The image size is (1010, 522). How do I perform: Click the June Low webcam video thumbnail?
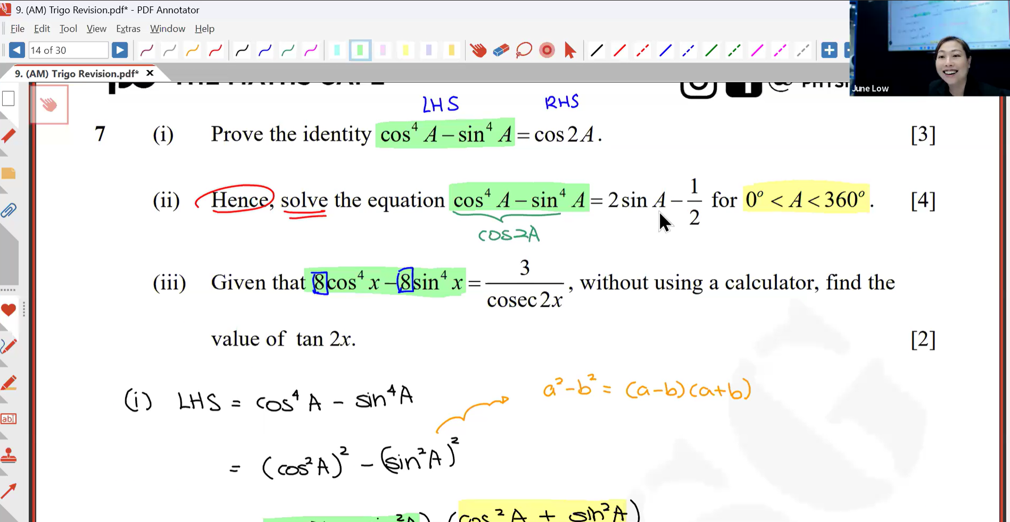[930, 48]
